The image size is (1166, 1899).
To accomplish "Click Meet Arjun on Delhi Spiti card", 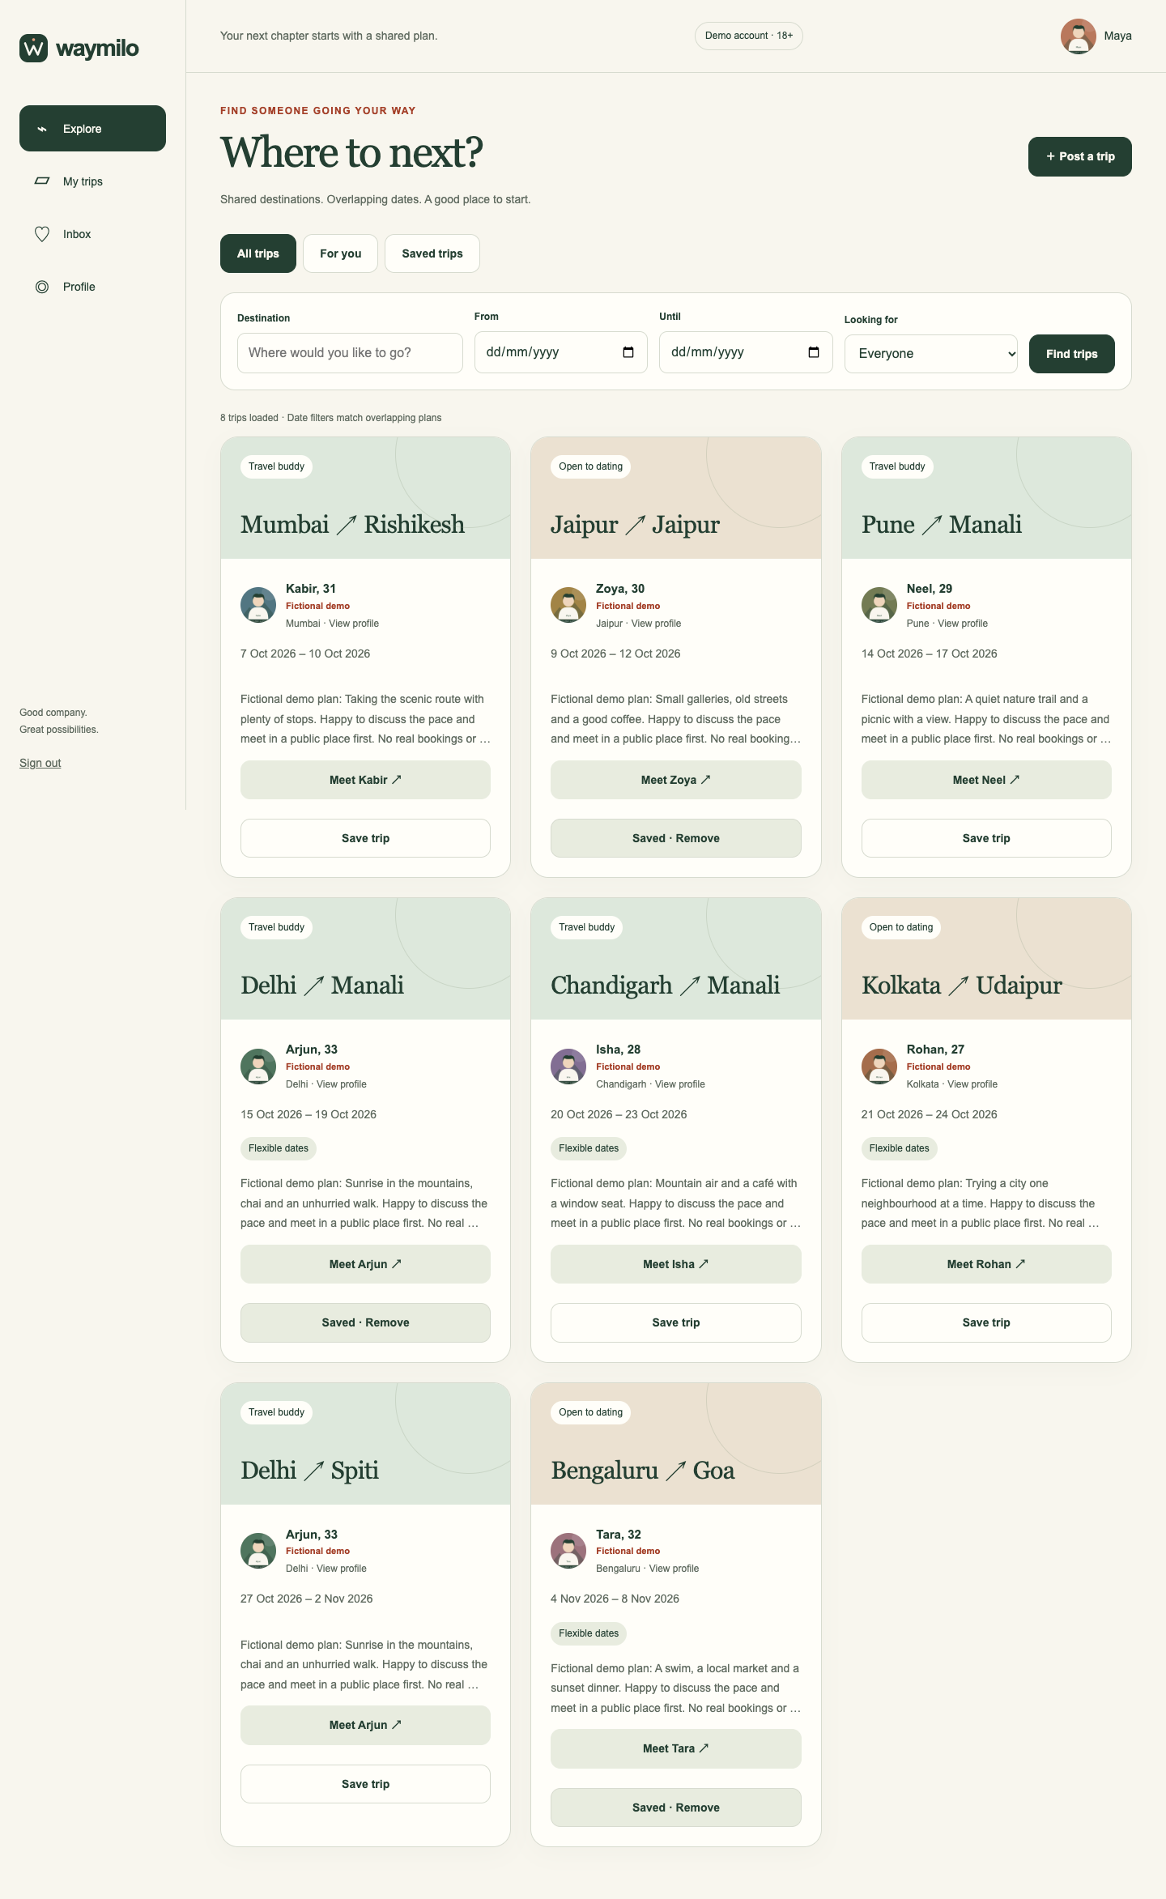I will (365, 1725).
